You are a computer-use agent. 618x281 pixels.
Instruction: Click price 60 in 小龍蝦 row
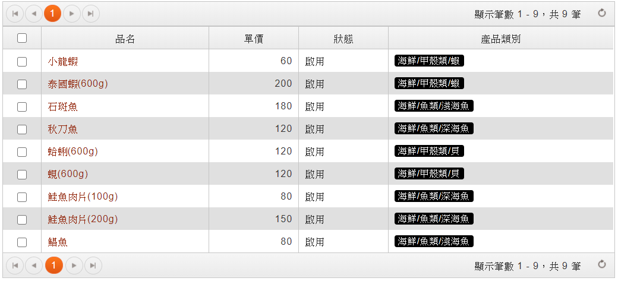pyautogui.click(x=286, y=61)
